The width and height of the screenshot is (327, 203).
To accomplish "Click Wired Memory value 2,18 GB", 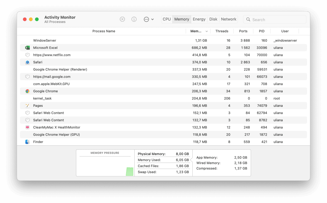I will coord(241,163).
